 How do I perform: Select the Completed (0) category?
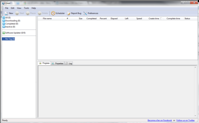click(x=10, y=24)
